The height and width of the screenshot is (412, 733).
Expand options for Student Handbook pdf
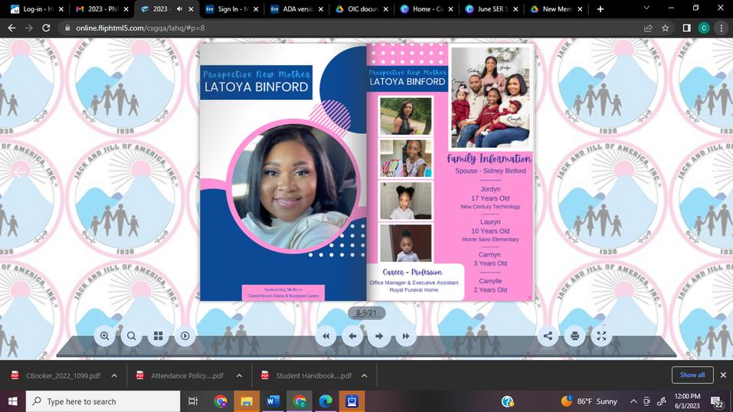[364, 375]
